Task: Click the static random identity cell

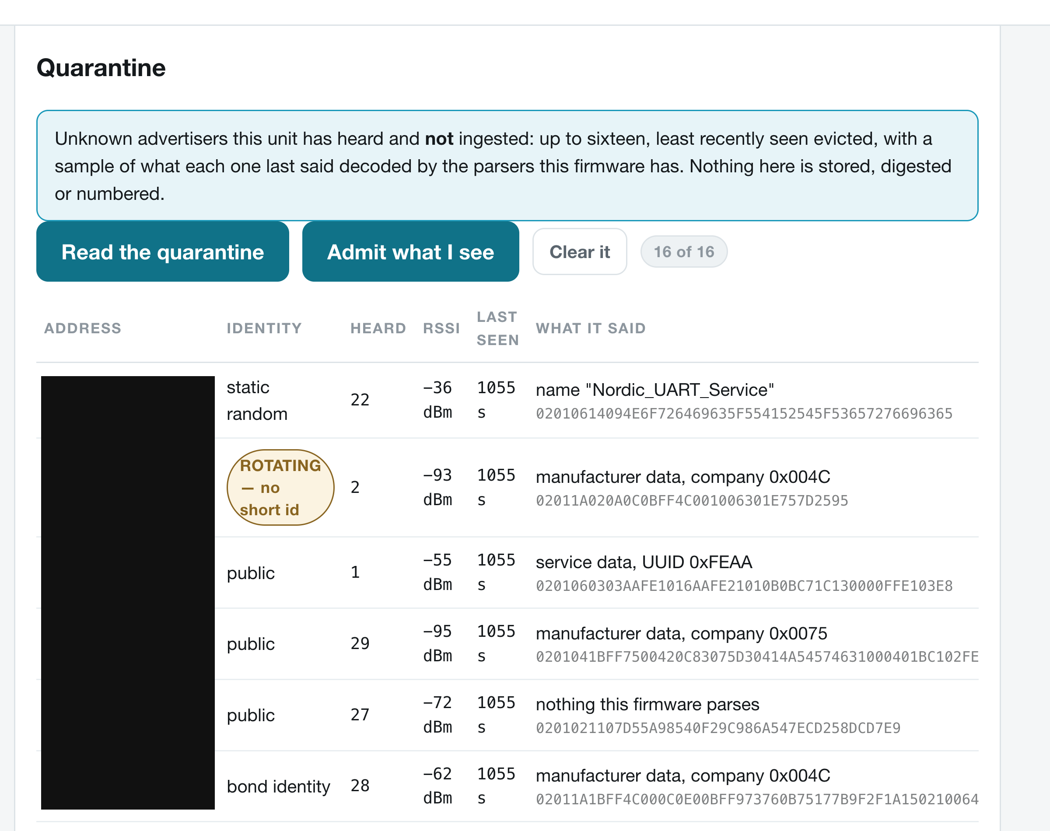Action: [x=257, y=401]
